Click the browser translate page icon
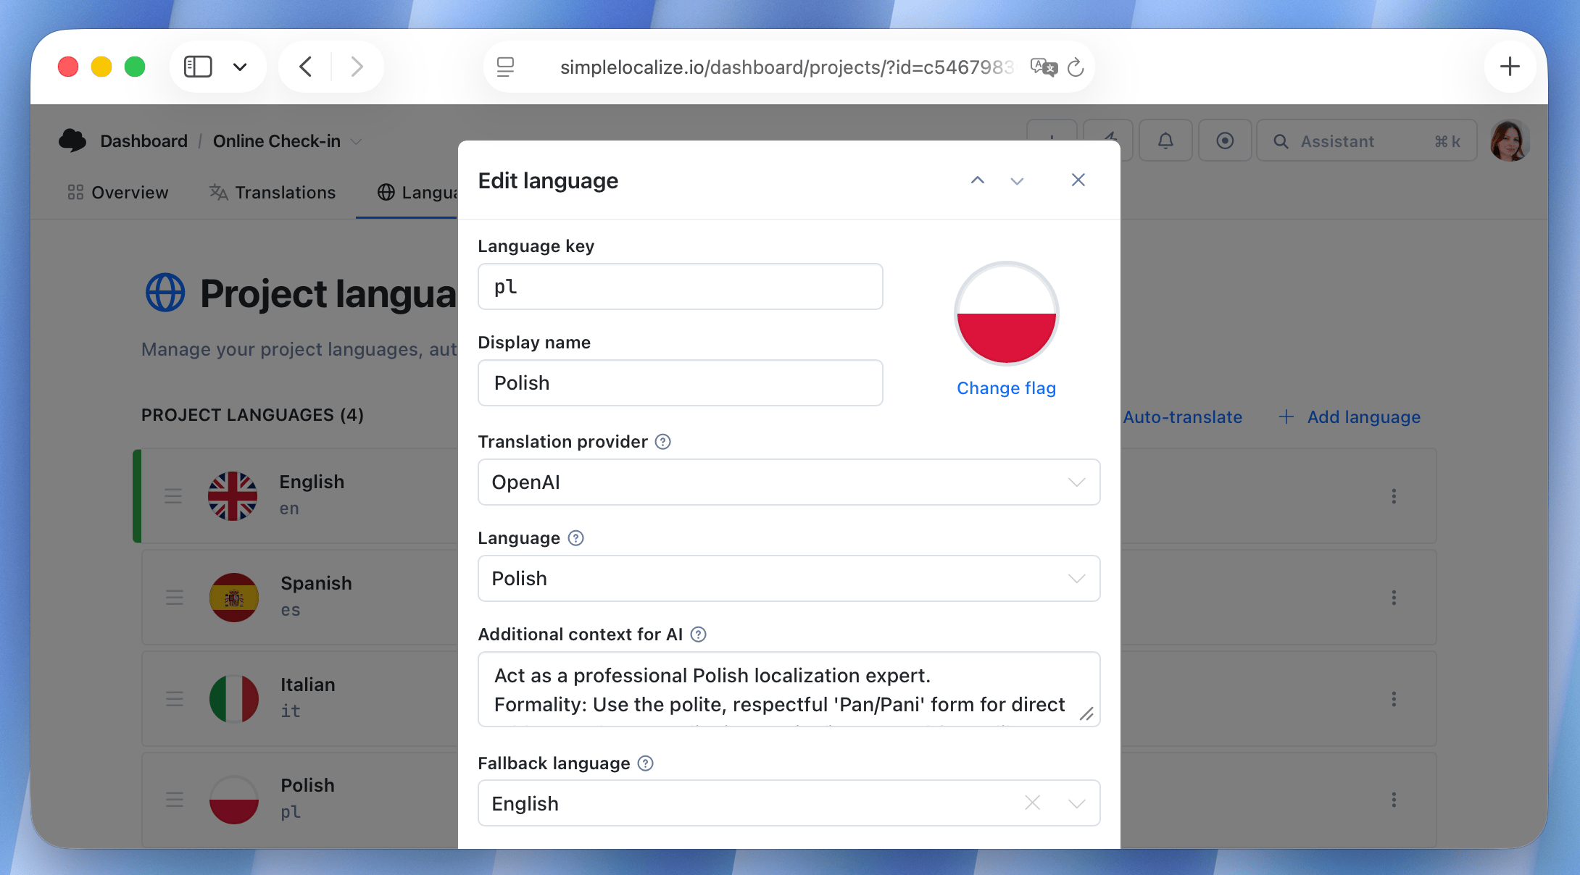The height and width of the screenshot is (875, 1580). click(x=1044, y=67)
